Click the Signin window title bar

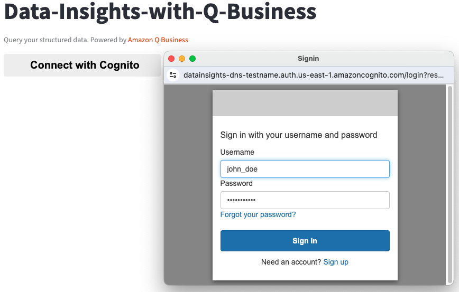(x=308, y=59)
